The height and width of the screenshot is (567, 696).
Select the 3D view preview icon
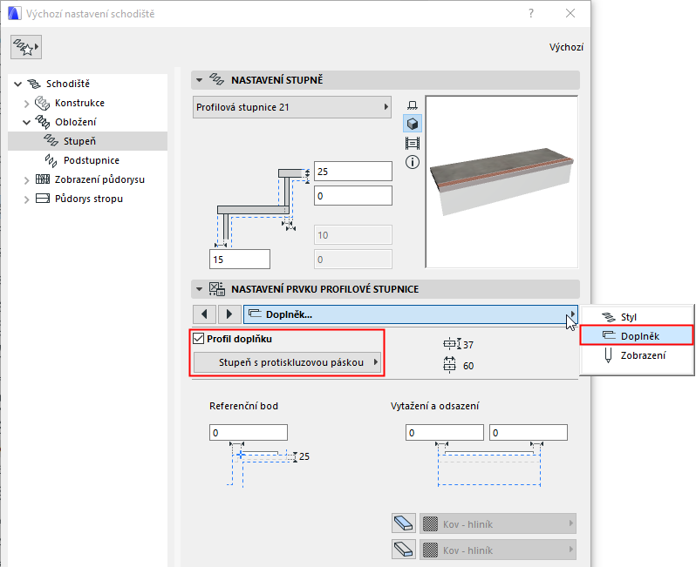tap(413, 124)
